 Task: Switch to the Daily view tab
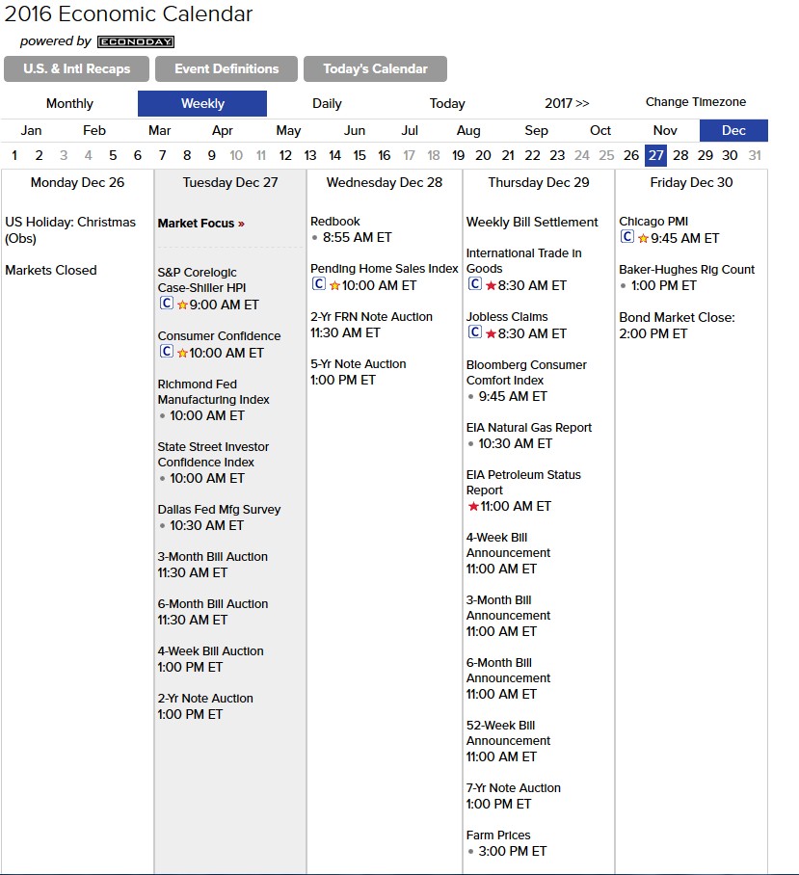click(327, 104)
